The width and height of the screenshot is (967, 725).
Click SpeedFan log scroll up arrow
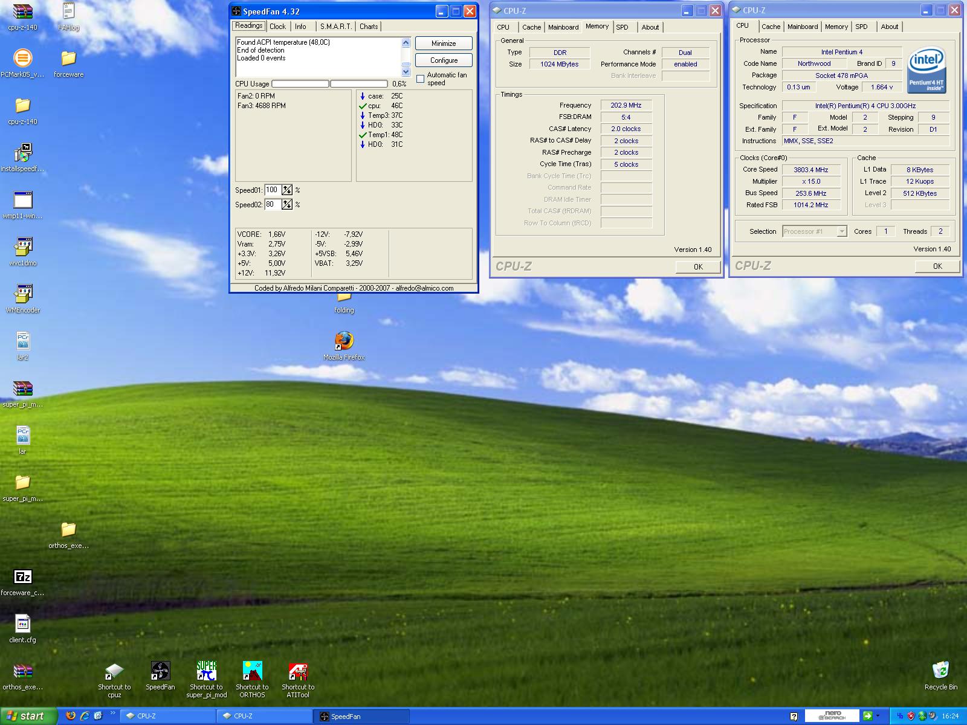pyautogui.click(x=406, y=43)
